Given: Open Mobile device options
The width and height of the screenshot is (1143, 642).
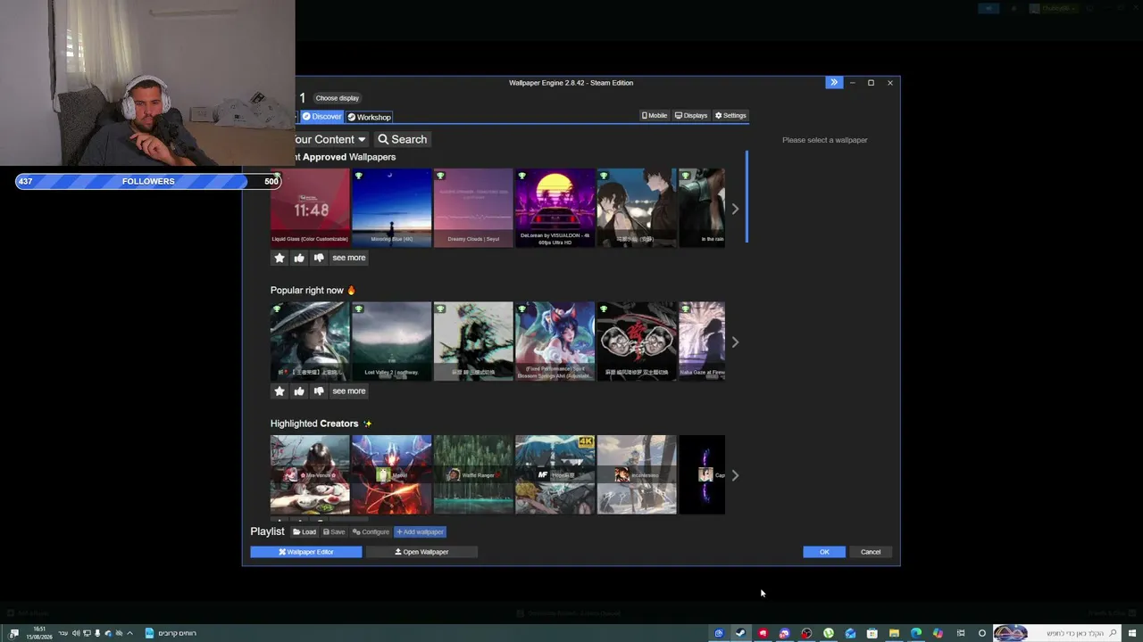Looking at the screenshot, I should [x=655, y=115].
